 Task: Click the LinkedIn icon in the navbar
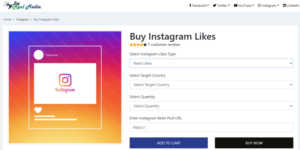coord(284,5)
